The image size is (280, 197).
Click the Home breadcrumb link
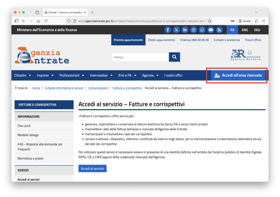[36, 88]
